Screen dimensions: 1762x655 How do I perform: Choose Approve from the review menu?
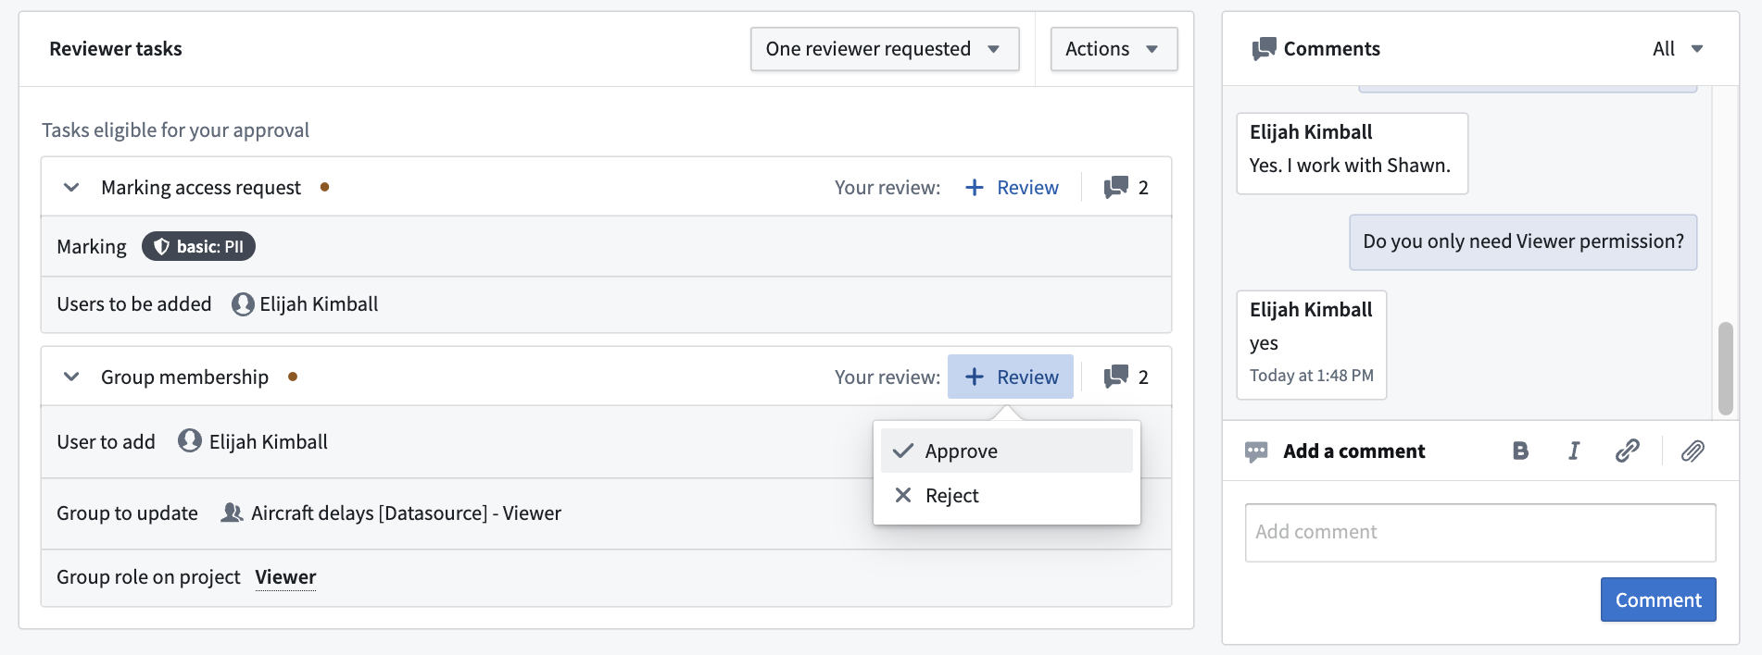[1007, 451]
